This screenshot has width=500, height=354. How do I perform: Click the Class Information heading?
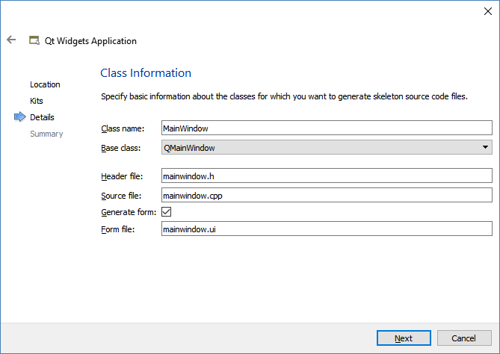[x=146, y=73]
